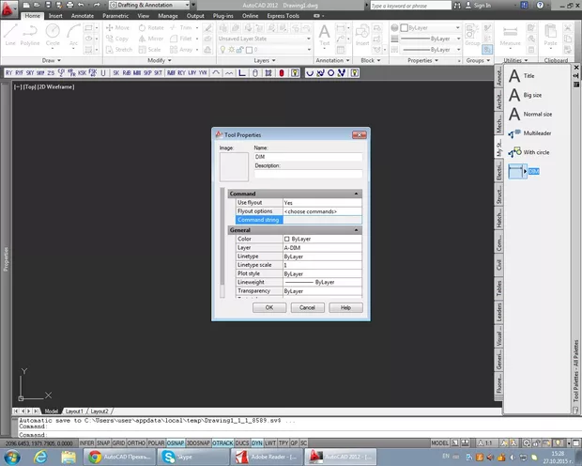Open the Layout1 tab

tap(74, 412)
